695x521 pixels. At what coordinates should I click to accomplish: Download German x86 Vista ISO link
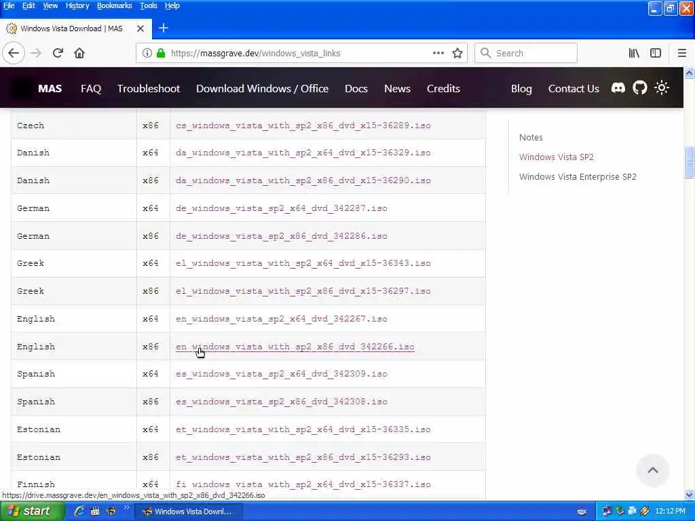[282, 235]
